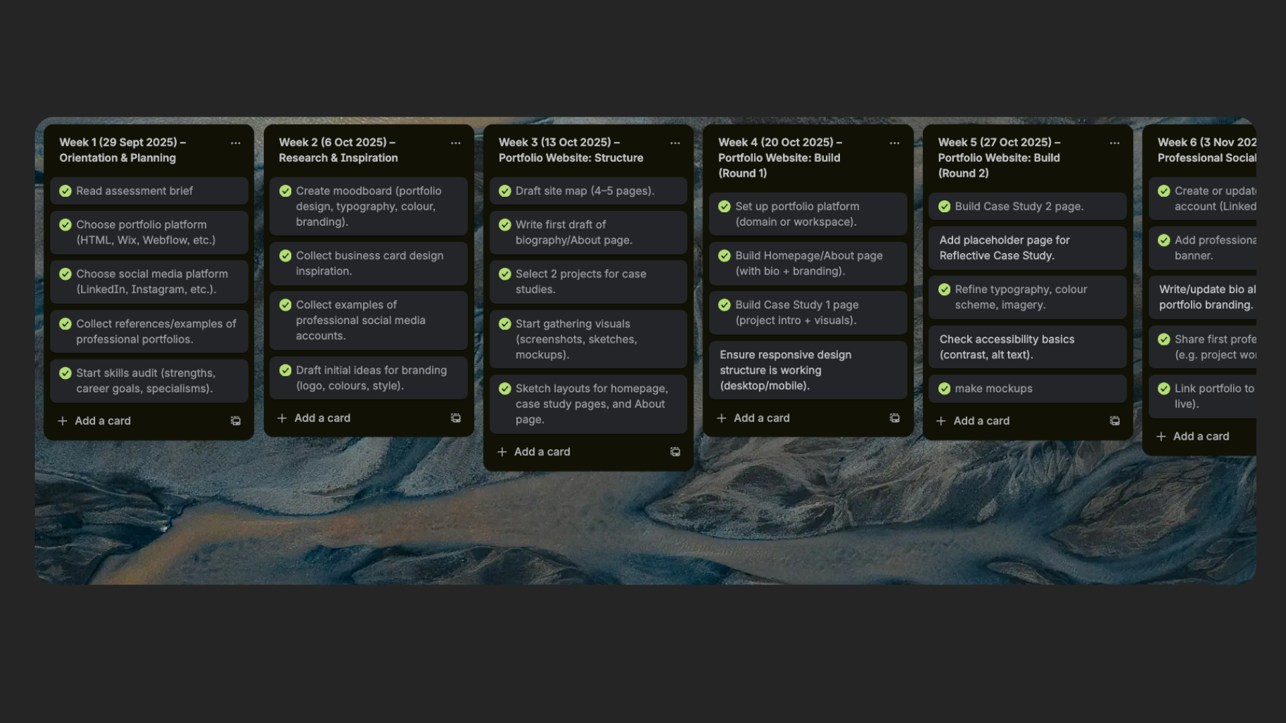Open the 'Check accessibility basics' card
The height and width of the screenshot is (723, 1286).
point(1026,347)
